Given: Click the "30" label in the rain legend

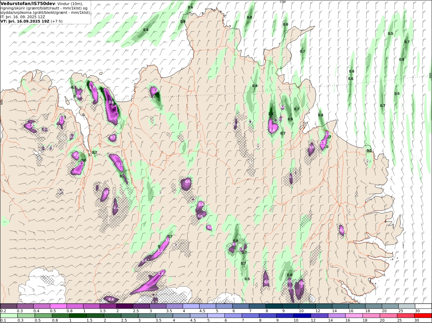Looking at the screenshot, I should tap(417, 320).
